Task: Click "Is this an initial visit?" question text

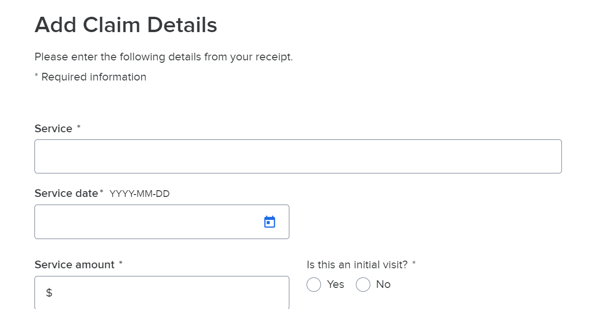Action: (357, 265)
